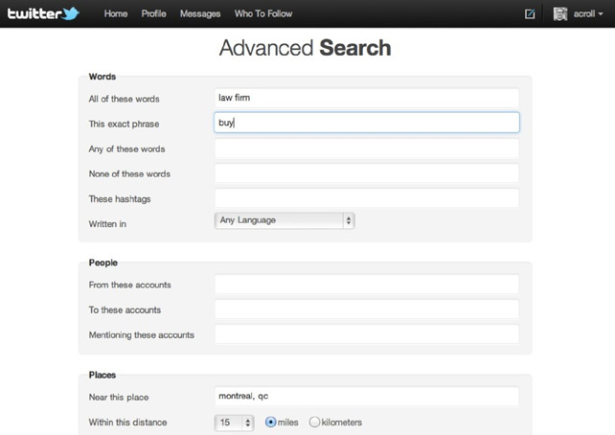Screen dimensions: 615x435
Task: Open the acroll account dropdown menu
Action: (x=589, y=14)
